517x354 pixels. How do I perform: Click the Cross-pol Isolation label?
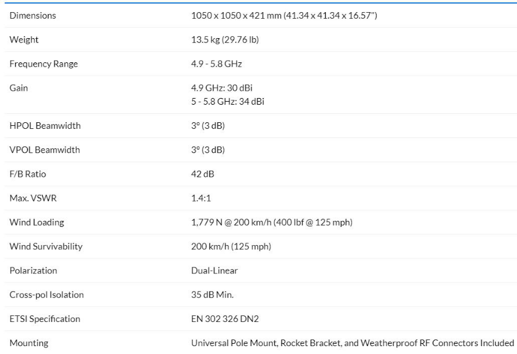47,295
